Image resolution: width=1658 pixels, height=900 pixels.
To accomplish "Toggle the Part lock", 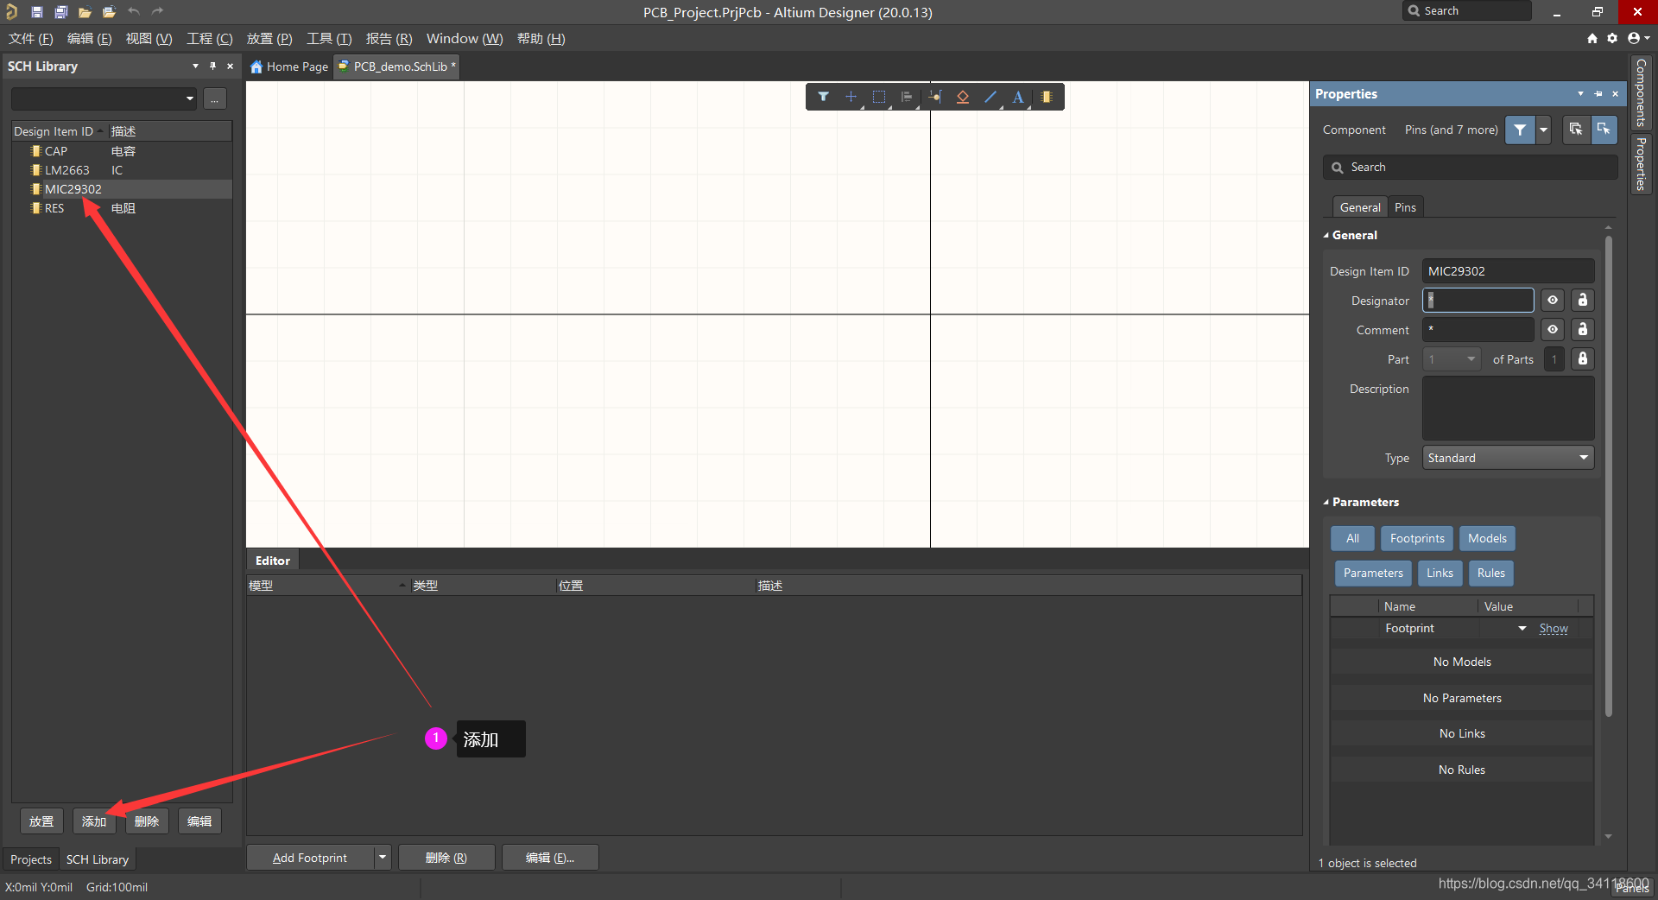I will 1583,359.
